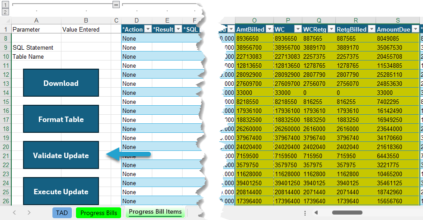The height and width of the screenshot is (220, 423).
Task: Open the WCRetg column filter dropdown
Action: pyautogui.click(x=331, y=29)
